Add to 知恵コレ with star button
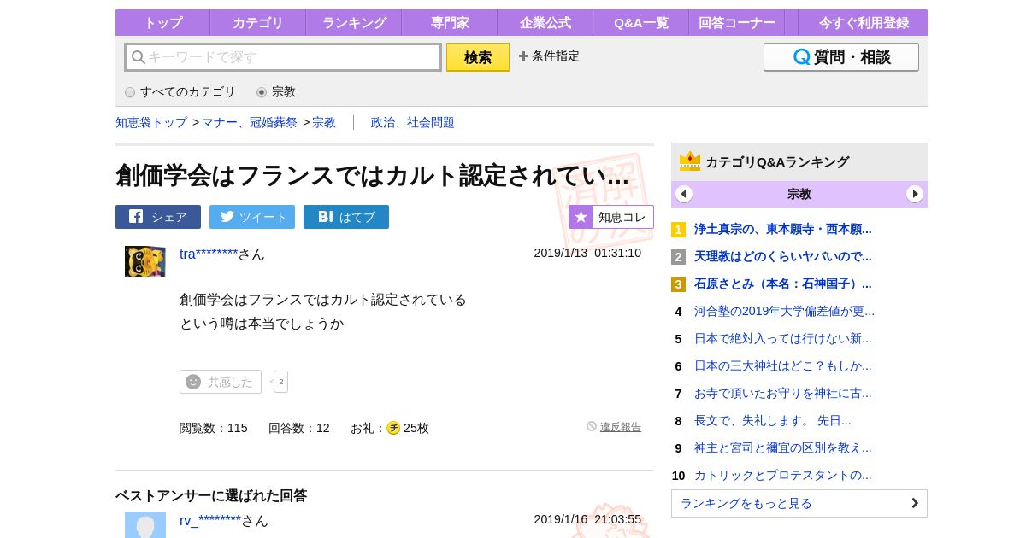Viewport: 1026px width, 538px height. pyautogui.click(x=611, y=217)
